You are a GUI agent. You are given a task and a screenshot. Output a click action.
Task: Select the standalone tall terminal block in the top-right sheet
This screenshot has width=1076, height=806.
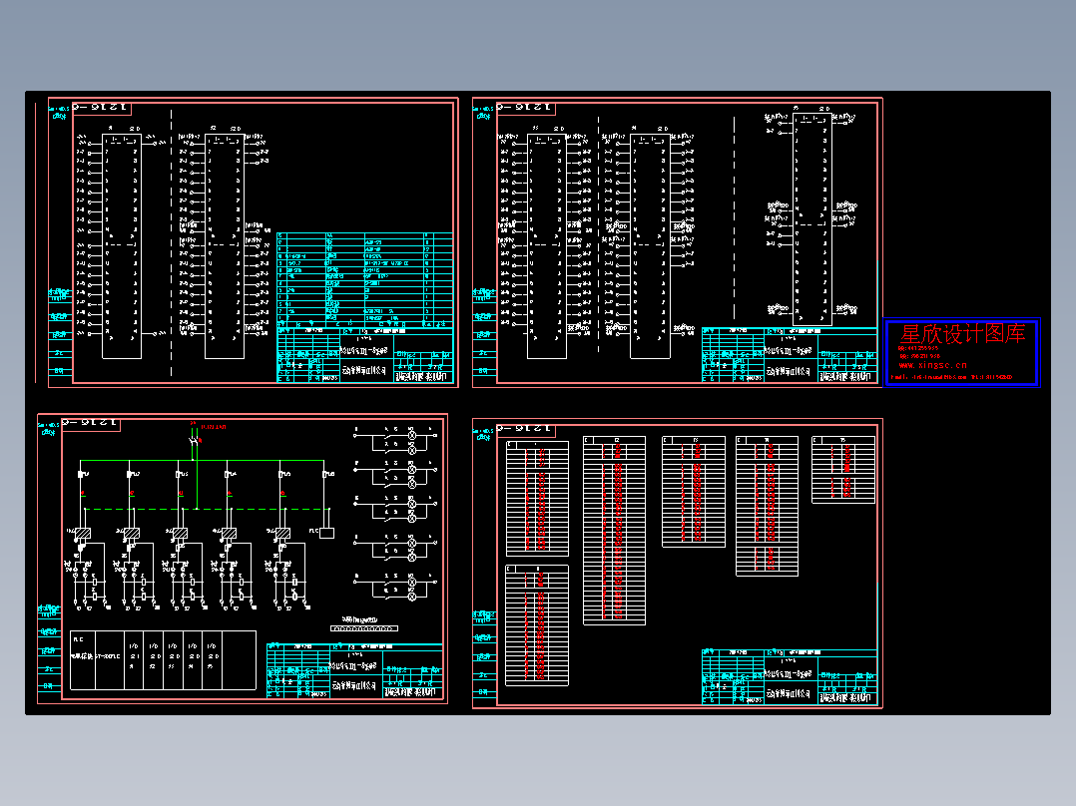pyautogui.click(x=811, y=219)
